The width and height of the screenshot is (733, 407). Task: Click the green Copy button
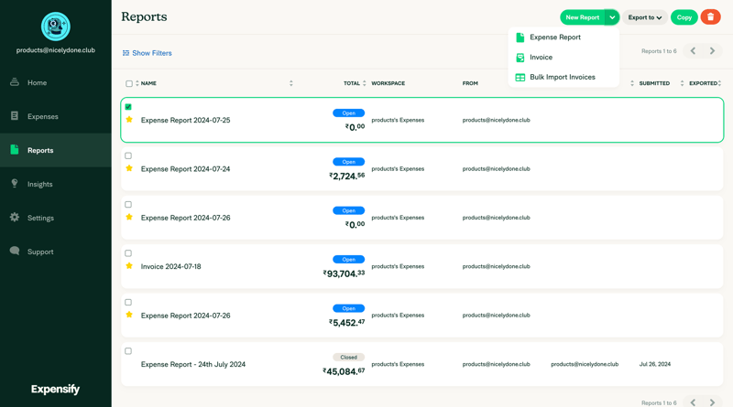click(x=684, y=17)
